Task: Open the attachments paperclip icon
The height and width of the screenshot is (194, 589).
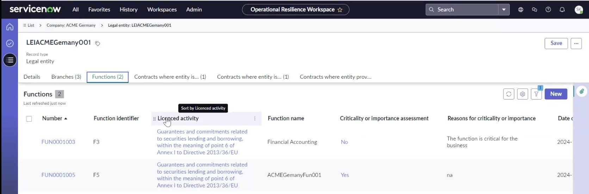Action: (x=582, y=91)
